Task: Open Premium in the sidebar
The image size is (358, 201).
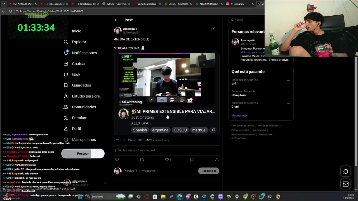Action: (76, 118)
